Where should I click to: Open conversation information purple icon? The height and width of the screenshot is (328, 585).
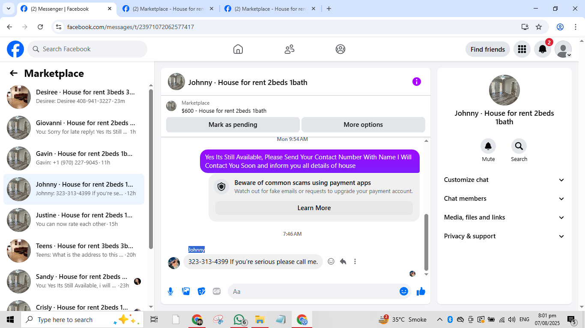417,82
